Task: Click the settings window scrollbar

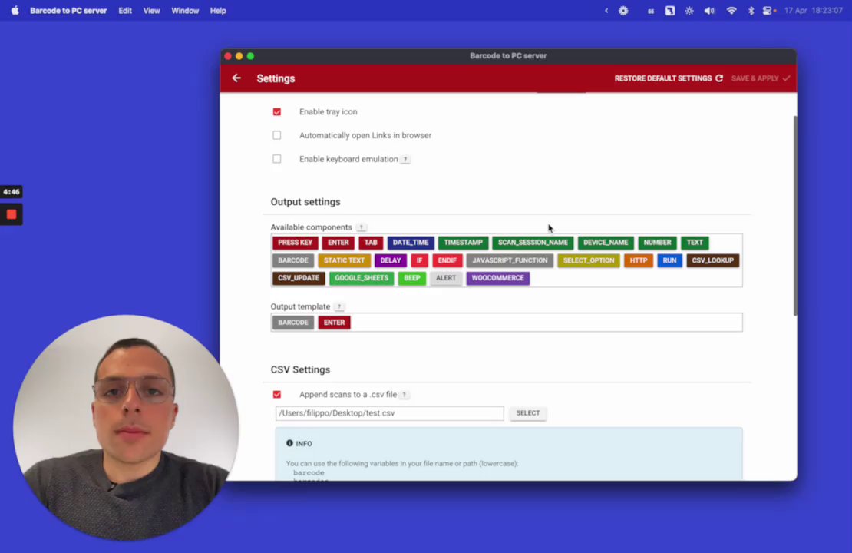Action: 795,215
